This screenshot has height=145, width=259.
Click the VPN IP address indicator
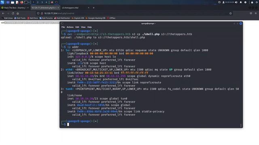point(228,2)
